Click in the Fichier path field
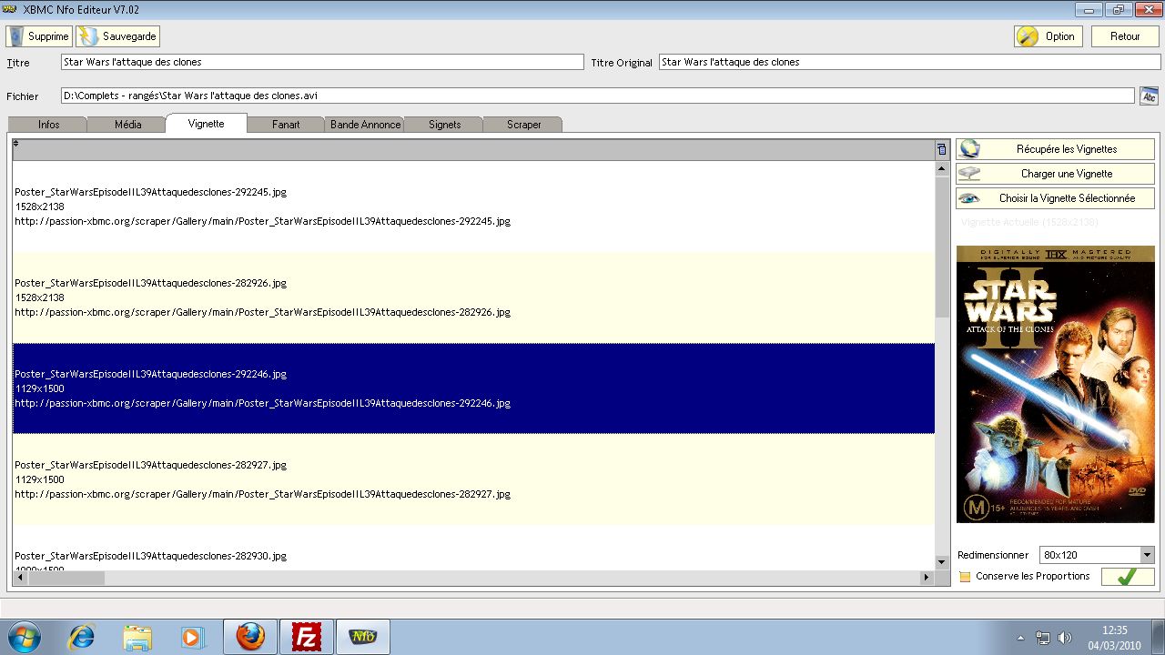 point(598,96)
